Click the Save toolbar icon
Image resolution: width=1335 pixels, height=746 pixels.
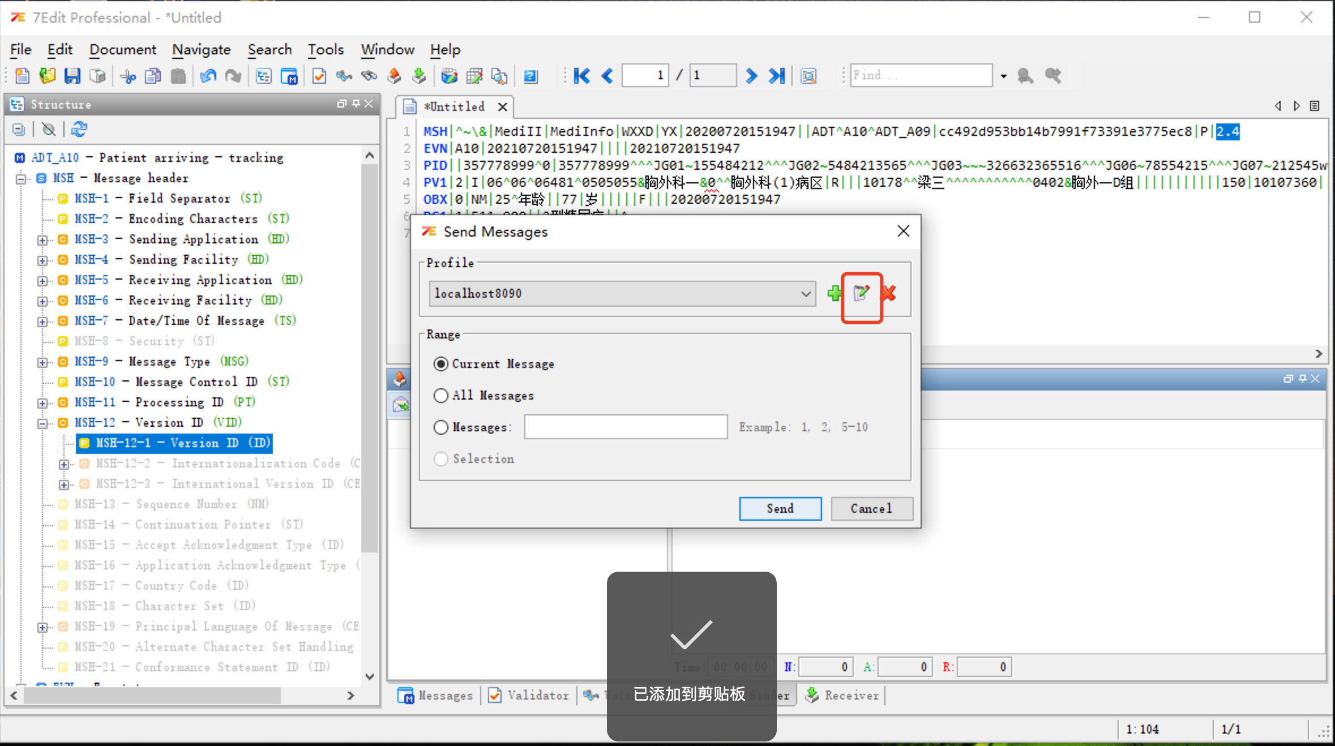click(x=72, y=76)
